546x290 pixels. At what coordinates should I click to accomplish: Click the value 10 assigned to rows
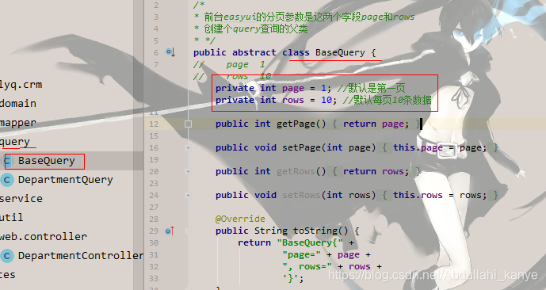326,100
